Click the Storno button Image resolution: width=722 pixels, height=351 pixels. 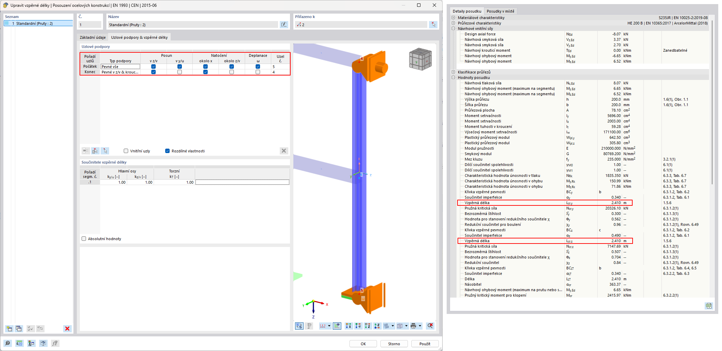pyautogui.click(x=394, y=344)
